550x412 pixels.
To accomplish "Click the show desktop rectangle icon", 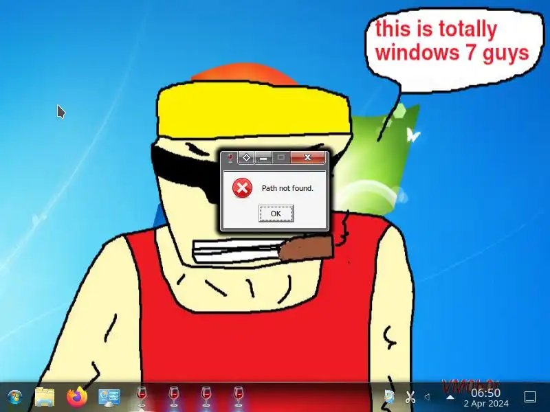I will click(x=529, y=397).
